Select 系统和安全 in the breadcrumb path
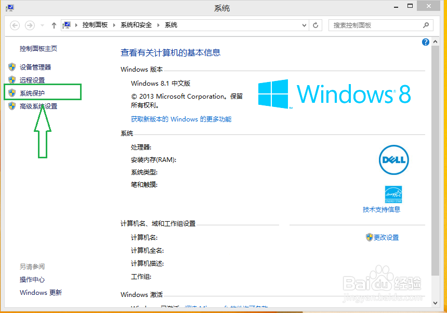Viewport: 447px width, 313px height. (x=136, y=25)
